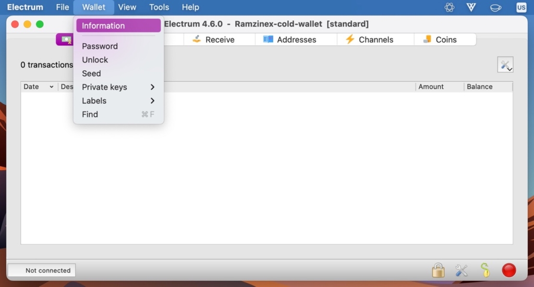Click the Coins tab stacked coins icon
534x287 pixels.
pos(427,39)
